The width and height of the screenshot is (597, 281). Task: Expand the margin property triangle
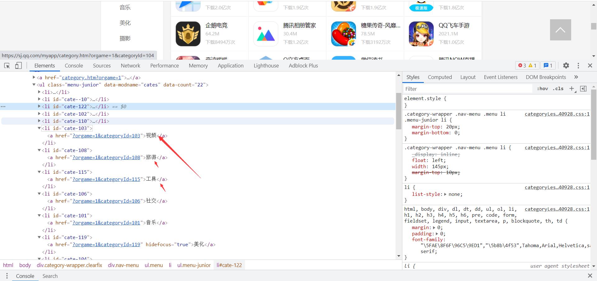click(434, 228)
